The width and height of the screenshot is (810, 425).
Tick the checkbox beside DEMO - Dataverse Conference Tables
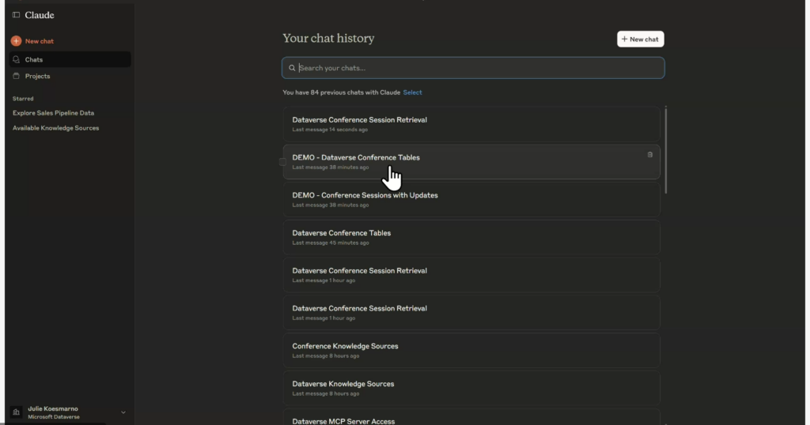(x=282, y=162)
